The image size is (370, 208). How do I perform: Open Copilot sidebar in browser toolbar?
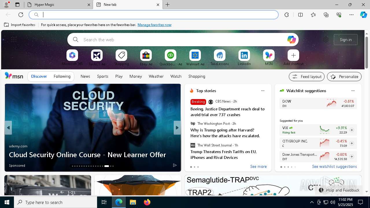click(x=363, y=15)
